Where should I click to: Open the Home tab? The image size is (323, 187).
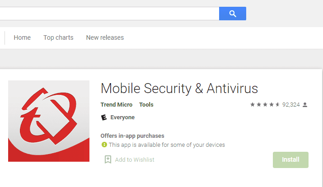point(22,37)
